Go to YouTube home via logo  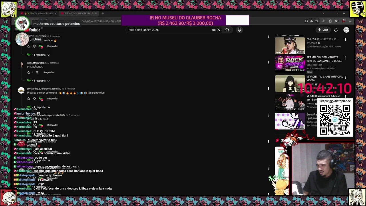tap(32, 30)
